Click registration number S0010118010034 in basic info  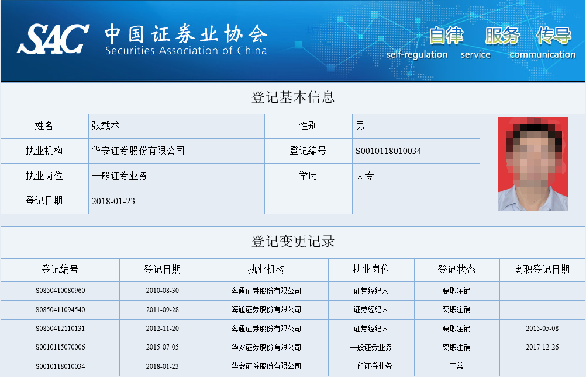coord(388,151)
